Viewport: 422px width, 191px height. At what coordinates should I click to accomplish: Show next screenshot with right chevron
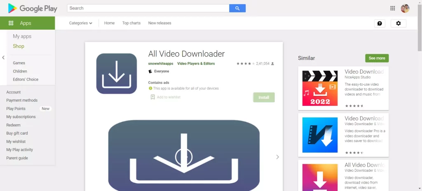[x=277, y=157]
